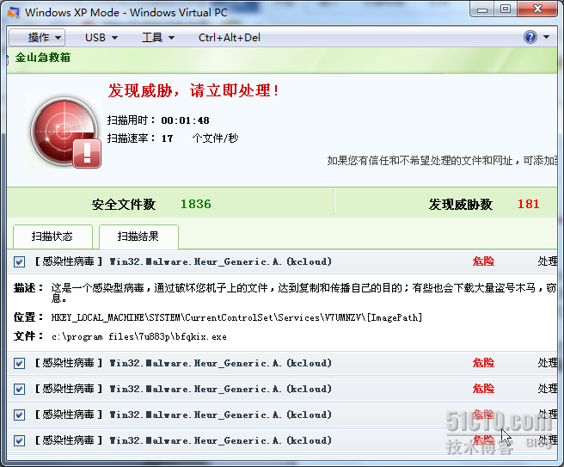Uncheck the second threat's checkbox
Image resolution: width=564 pixels, height=467 pixels.
20,363
